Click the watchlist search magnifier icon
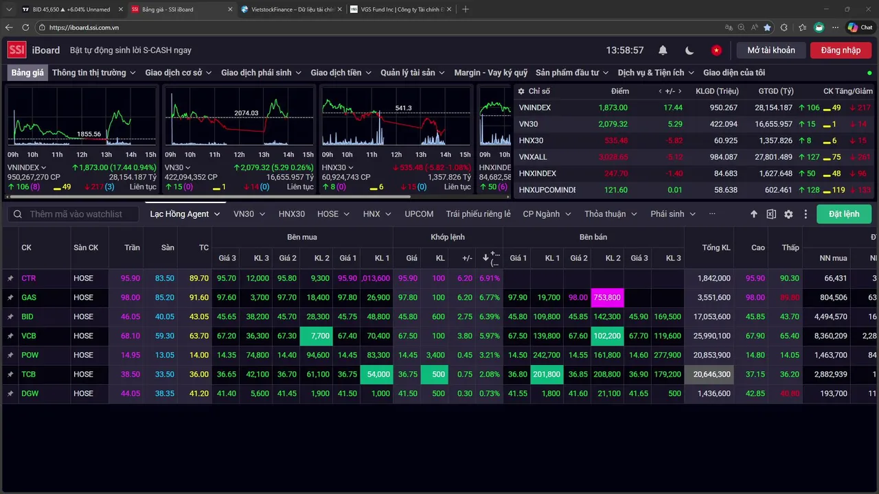 coord(18,214)
